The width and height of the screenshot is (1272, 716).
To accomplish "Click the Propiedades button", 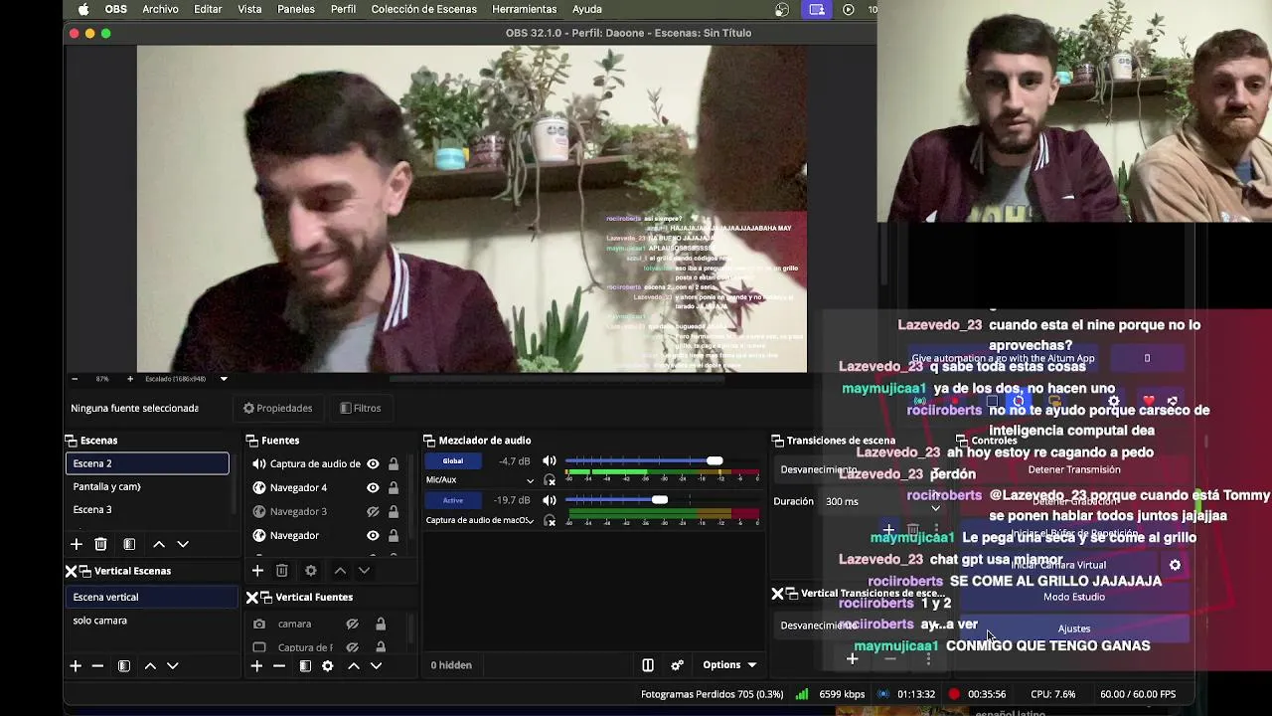I will (x=278, y=408).
